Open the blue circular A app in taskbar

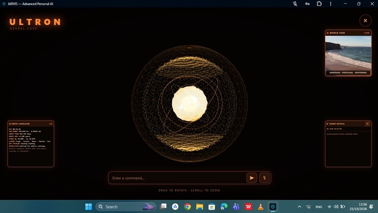tap(175, 206)
